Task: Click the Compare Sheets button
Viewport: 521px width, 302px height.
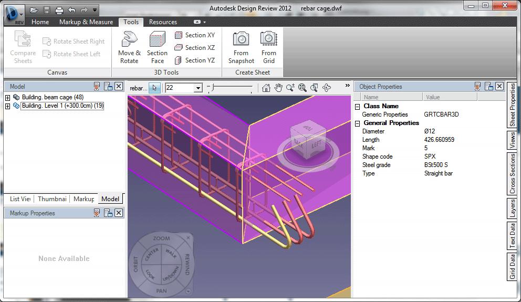Action: click(x=23, y=47)
